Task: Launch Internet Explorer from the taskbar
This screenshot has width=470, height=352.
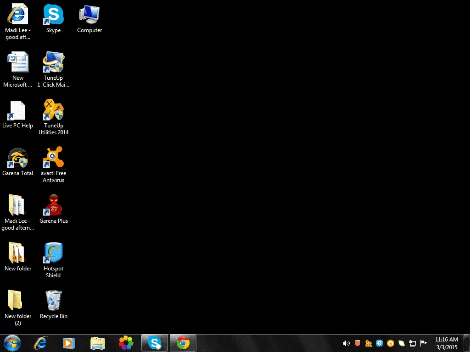Action: point(41,343)
